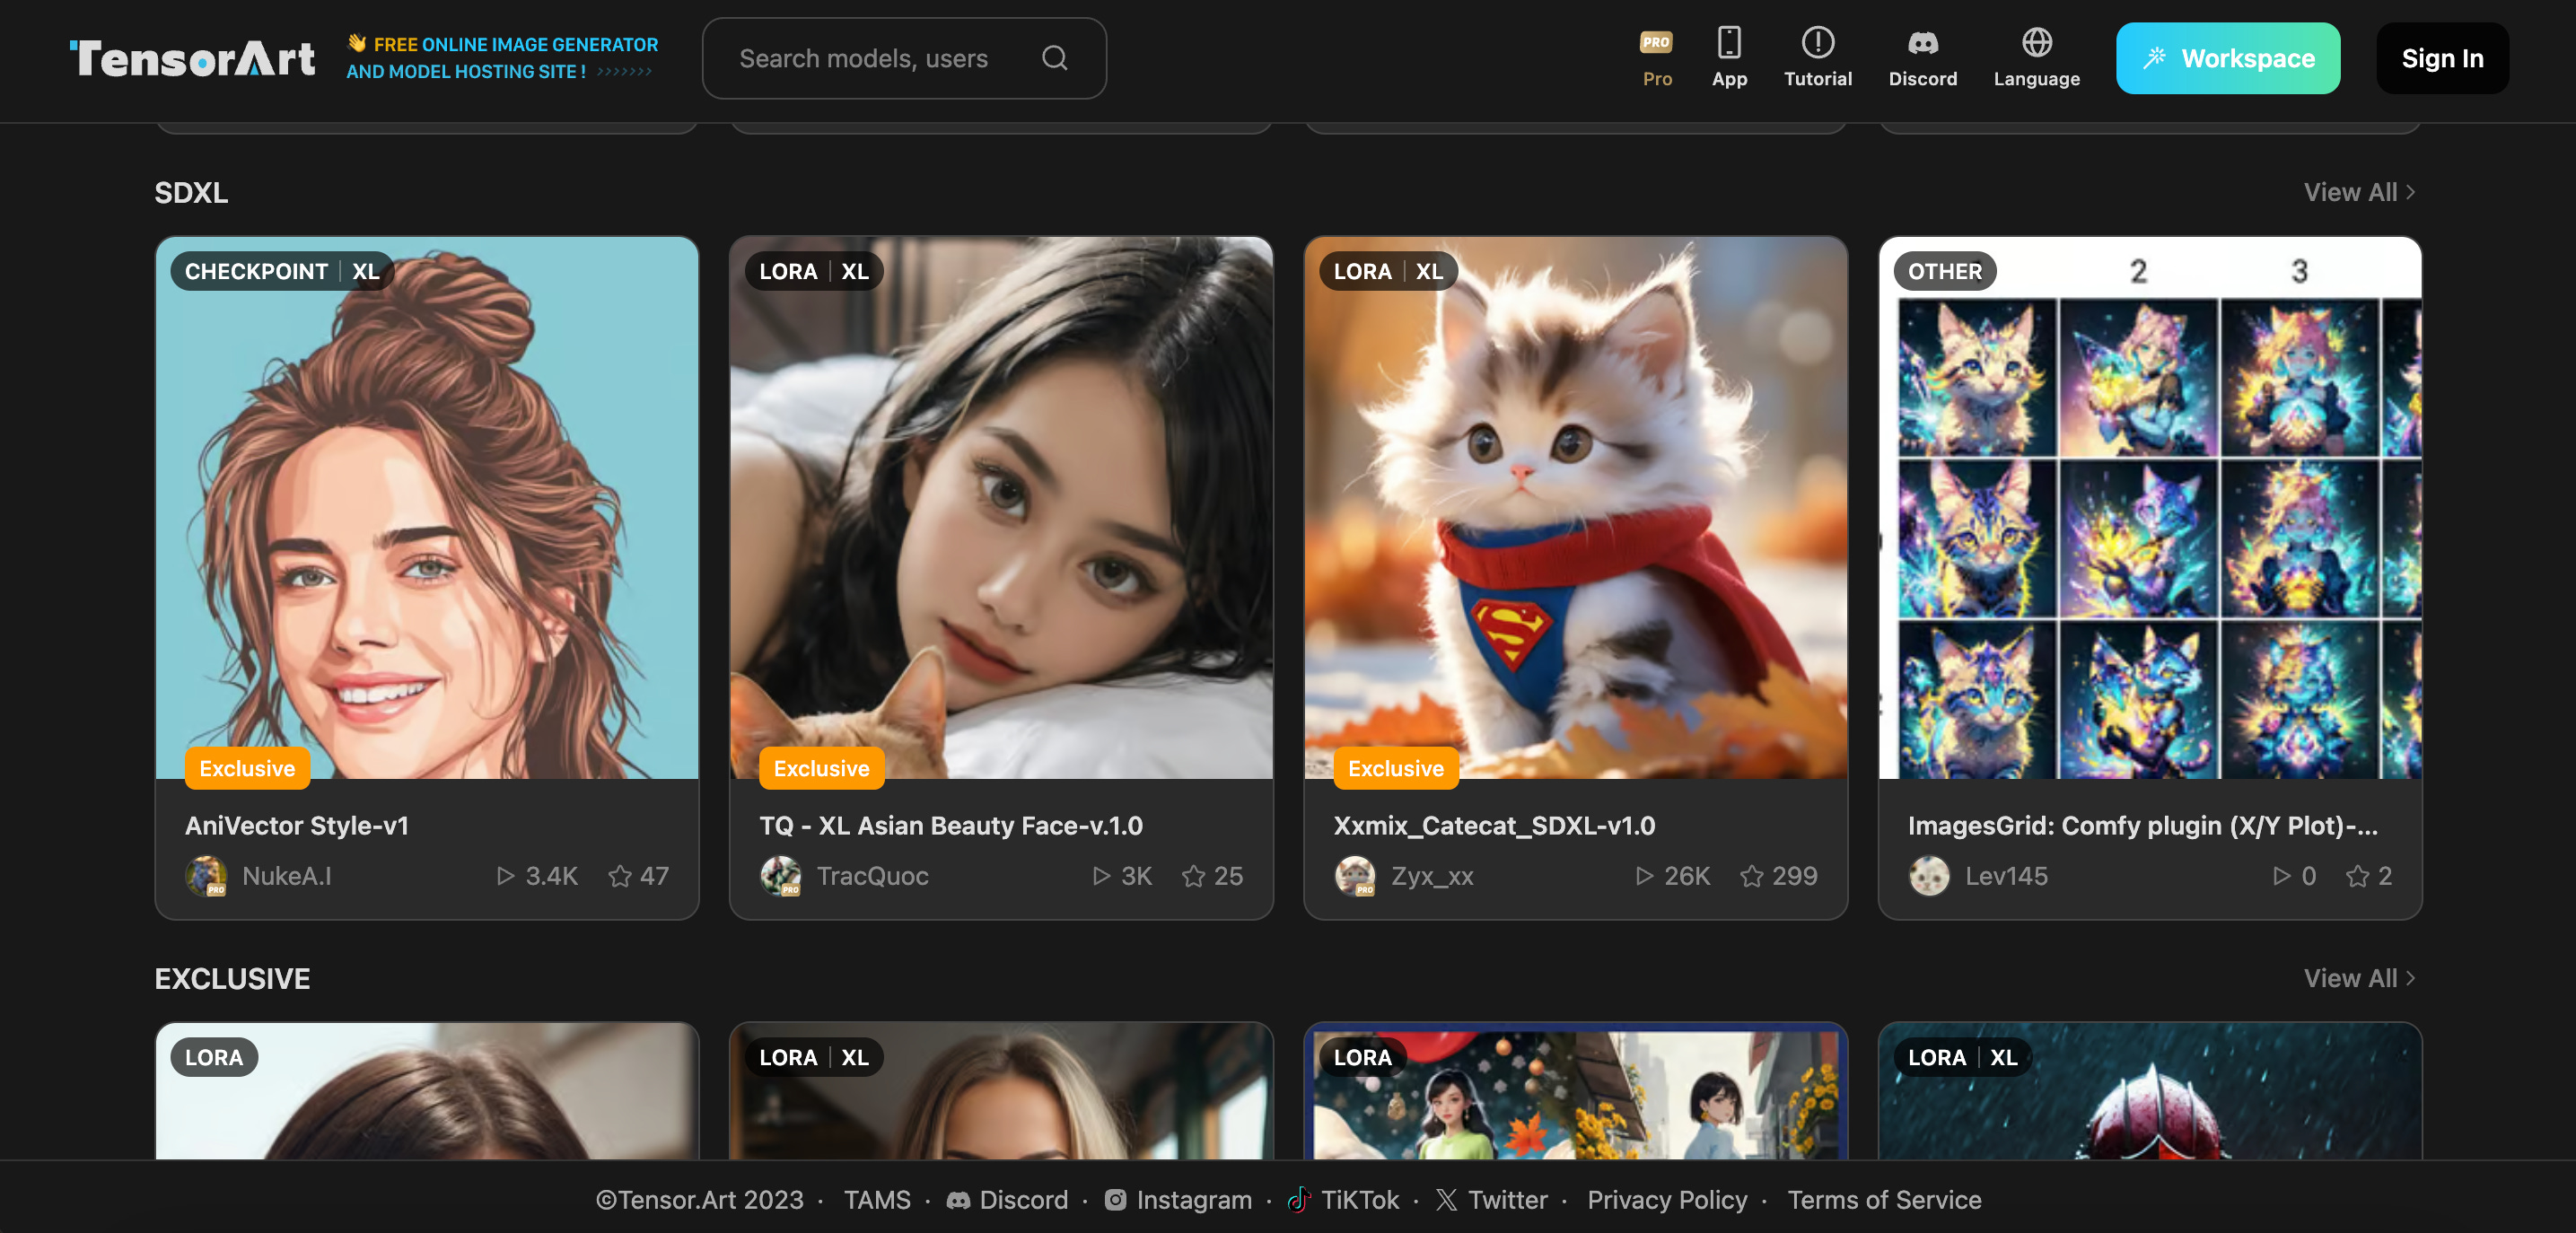The width and height of the screenshot is (2576, 1233).
Task: Star the ImagesGrid Comfy plugin model
Action: [2356, 876]
